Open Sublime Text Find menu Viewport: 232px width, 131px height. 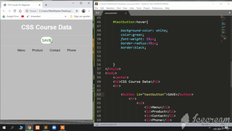point(119,8)
